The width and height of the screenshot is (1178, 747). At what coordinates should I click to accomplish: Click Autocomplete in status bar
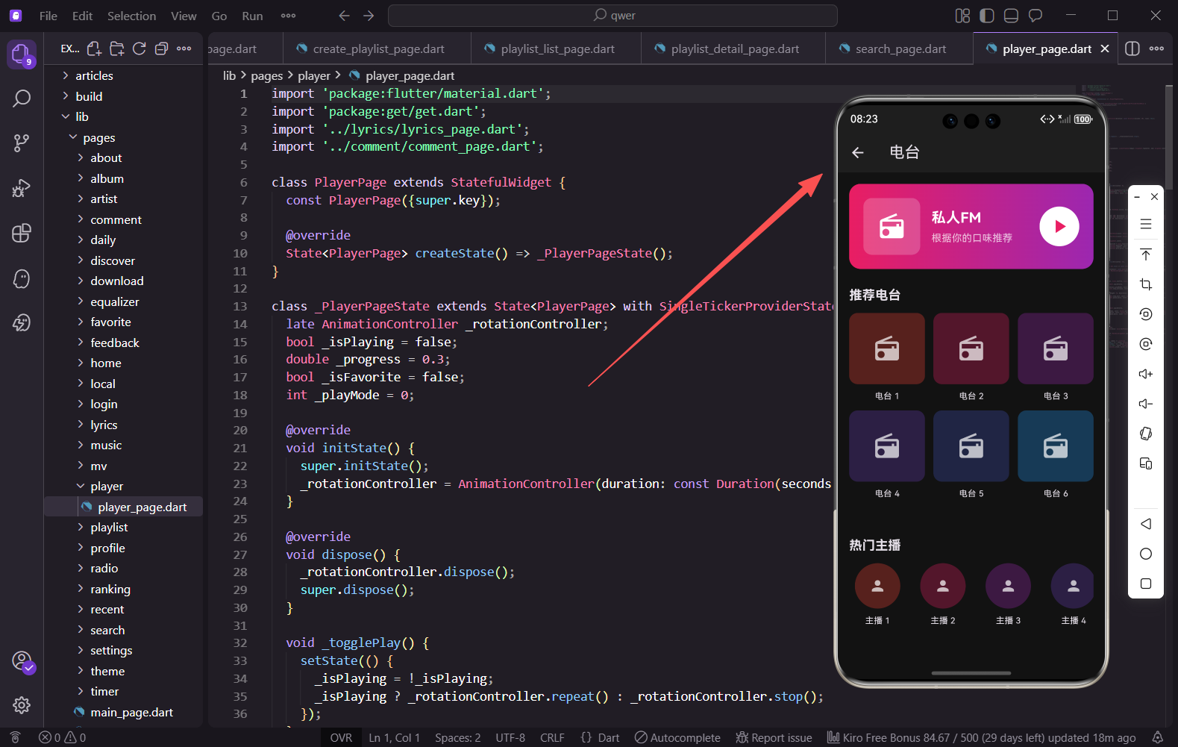(677, 737)
